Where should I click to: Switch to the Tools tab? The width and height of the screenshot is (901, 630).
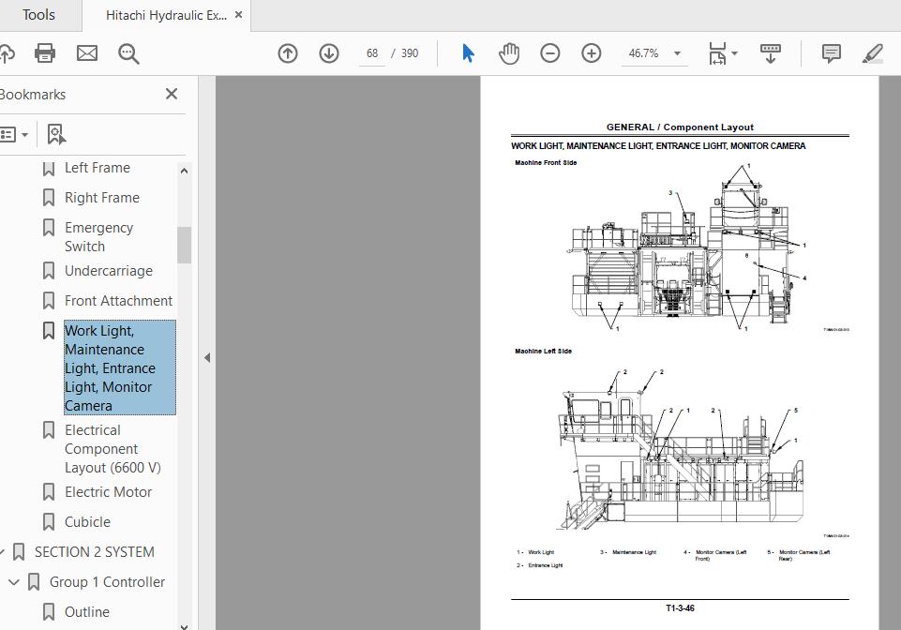point(38,15)
